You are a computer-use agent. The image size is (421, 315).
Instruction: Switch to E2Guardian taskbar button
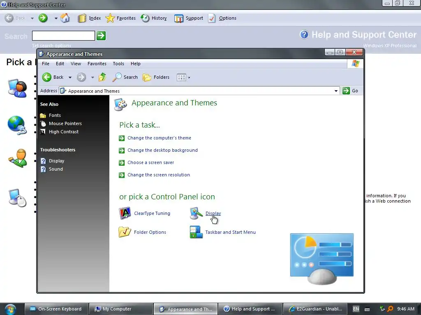click(x=315, y=309)
